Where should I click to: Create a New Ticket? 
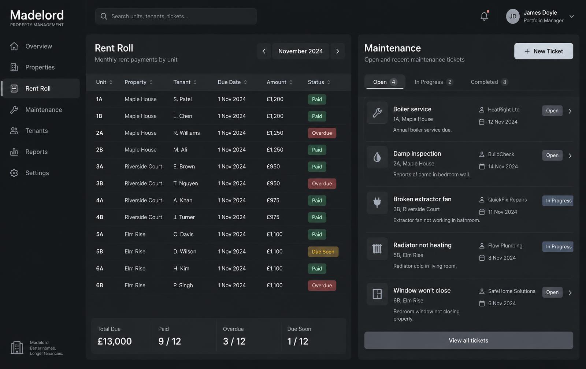pos(544,51)
